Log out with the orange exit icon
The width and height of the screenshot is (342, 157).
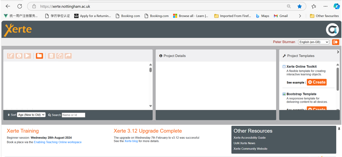tap(335, 42)
